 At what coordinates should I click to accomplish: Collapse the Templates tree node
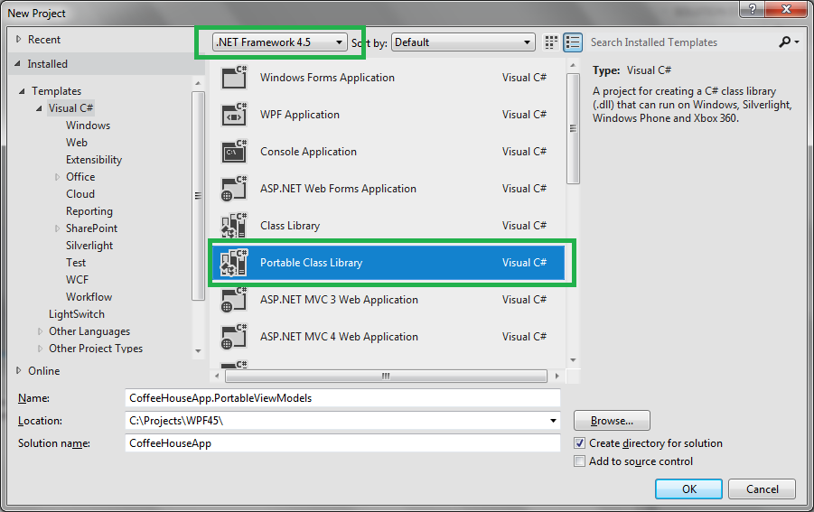(22, 91)
